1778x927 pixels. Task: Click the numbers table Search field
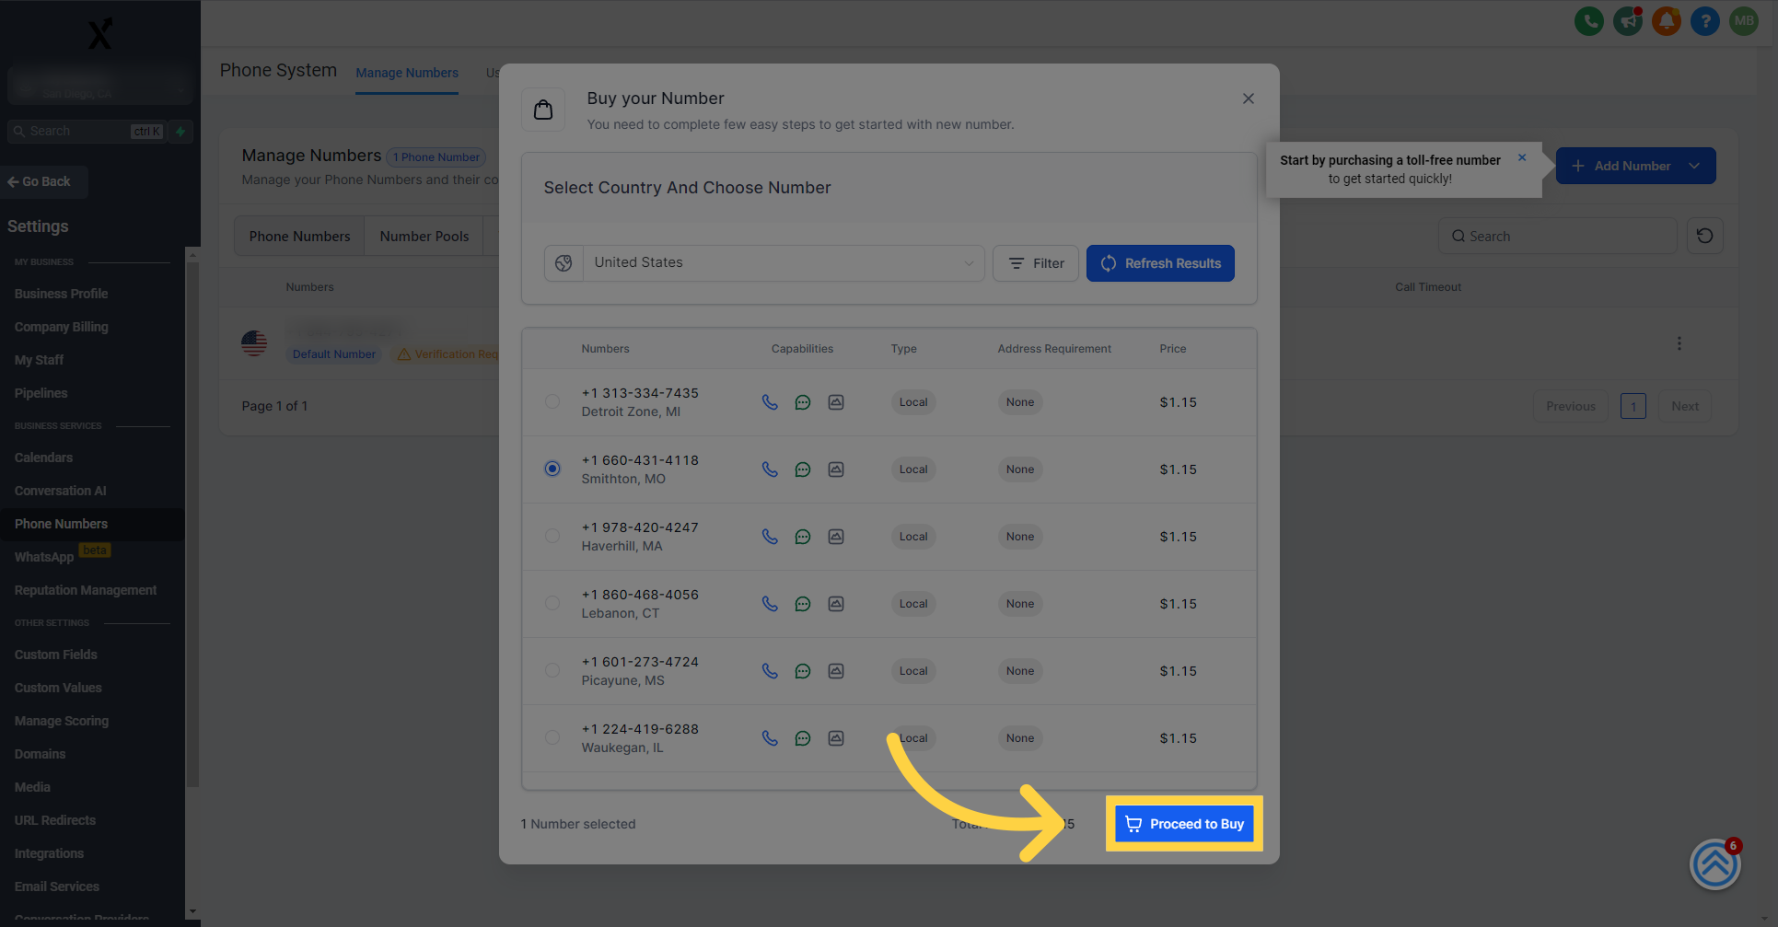1557,237
